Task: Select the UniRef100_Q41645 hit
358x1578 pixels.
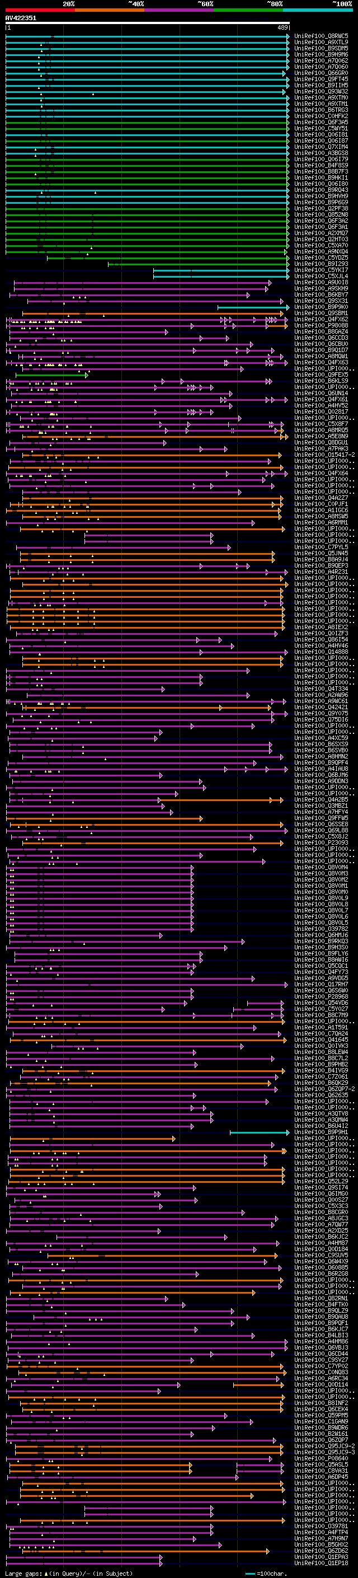Action: (x=321, y=1039)
